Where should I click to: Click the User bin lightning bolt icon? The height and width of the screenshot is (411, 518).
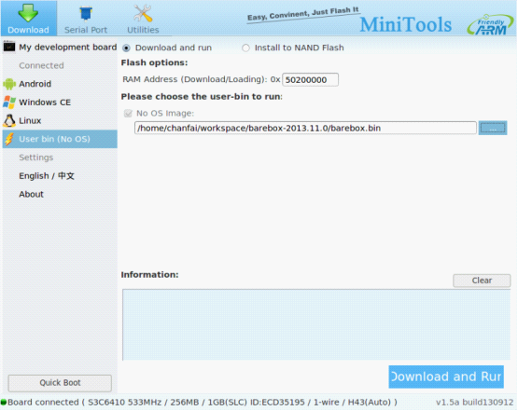tap(9, 139)
